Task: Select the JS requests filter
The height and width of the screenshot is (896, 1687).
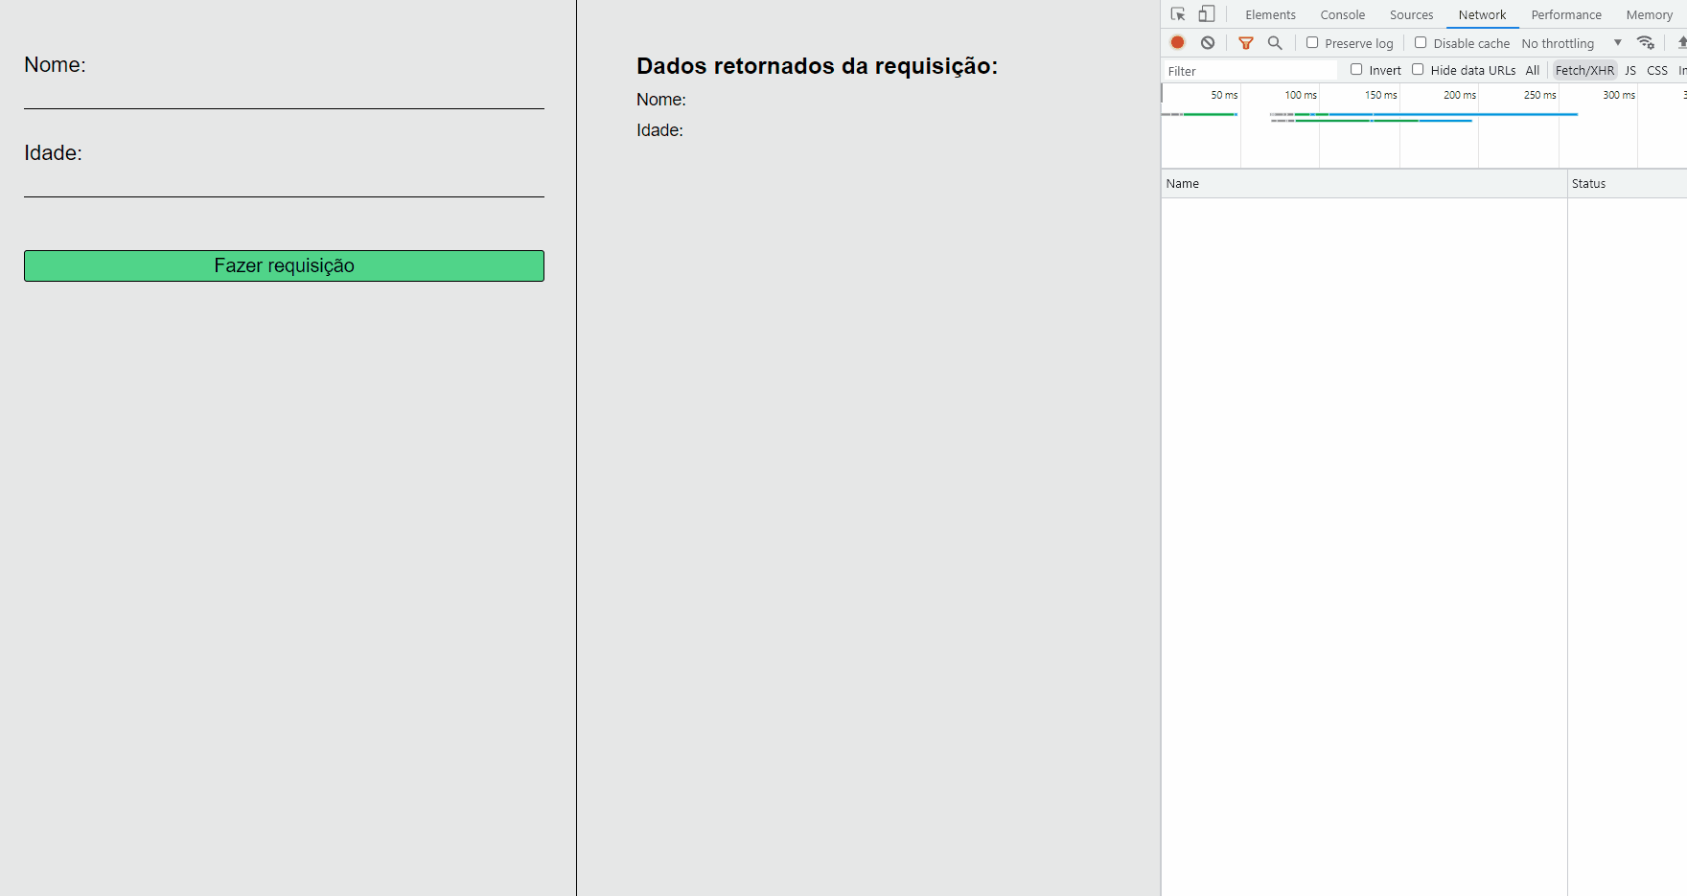Action: (1629, 70)
